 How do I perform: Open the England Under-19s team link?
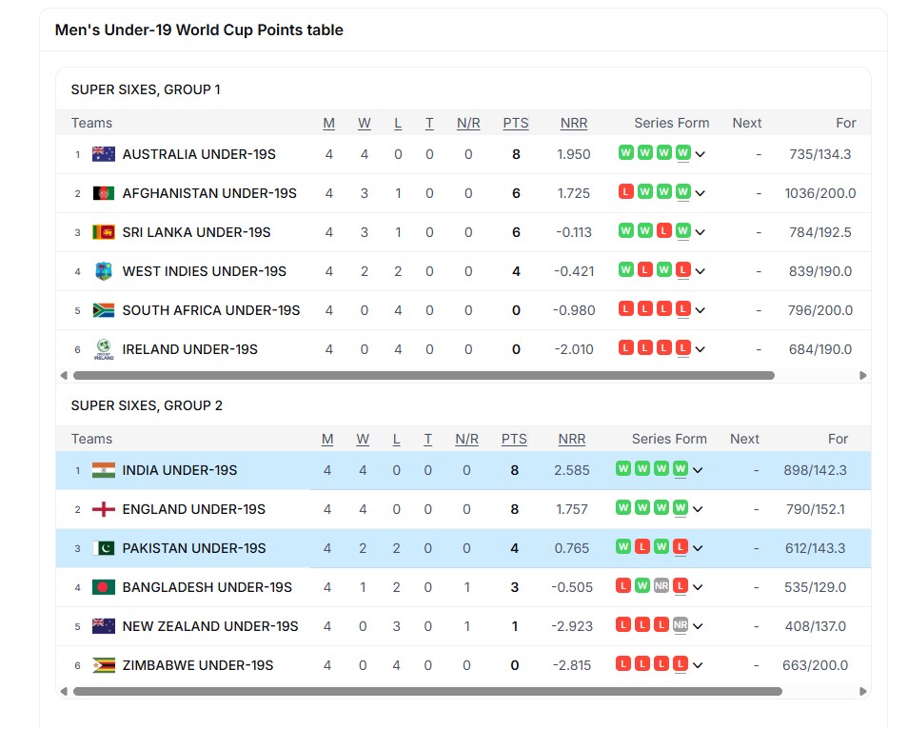(193, 509)
